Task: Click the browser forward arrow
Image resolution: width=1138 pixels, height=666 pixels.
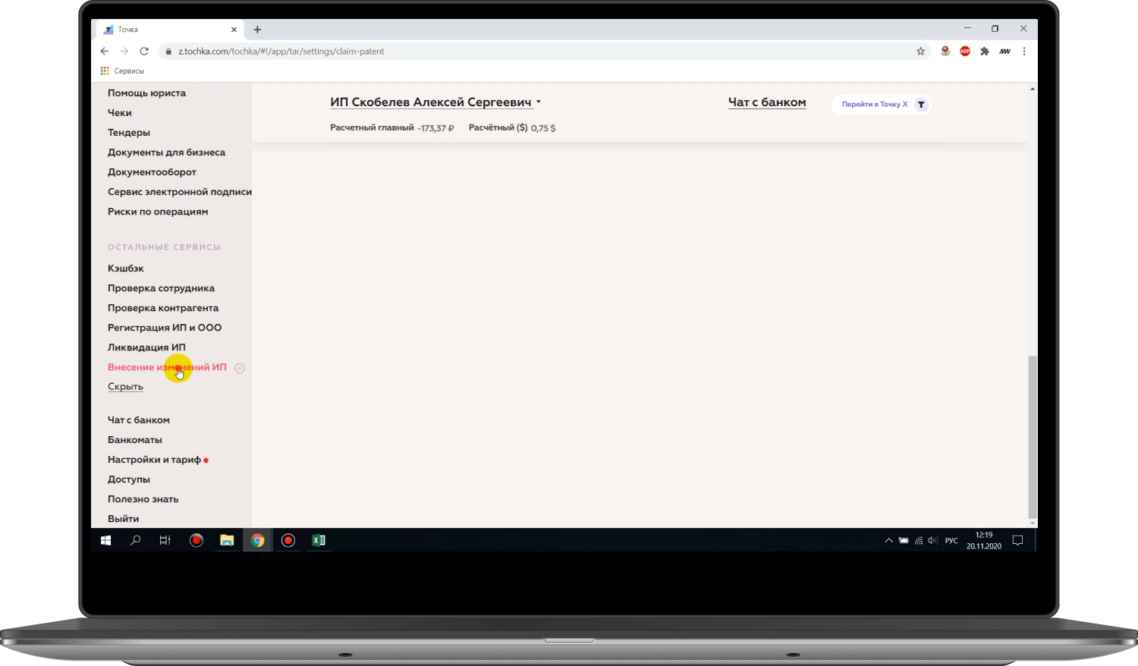Action: click(124, 51)
